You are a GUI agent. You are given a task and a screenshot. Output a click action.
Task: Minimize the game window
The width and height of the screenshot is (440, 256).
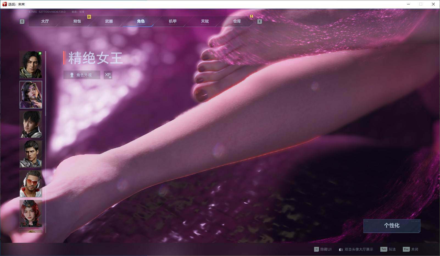click(408, 4)
